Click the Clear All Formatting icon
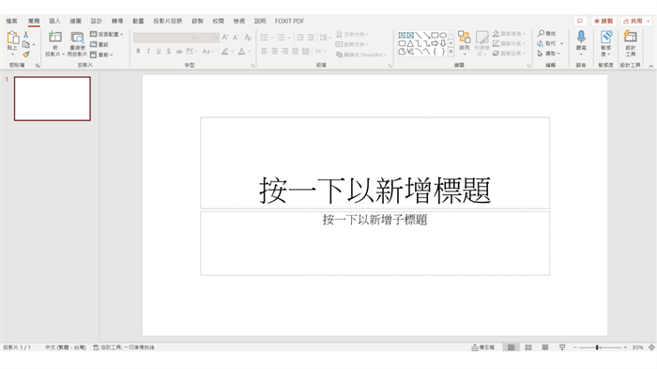This screenshot has width=657, height=369. pos(248,38)
